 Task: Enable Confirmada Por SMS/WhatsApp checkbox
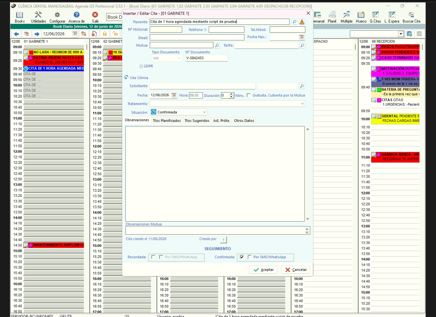tap(250, 257)
